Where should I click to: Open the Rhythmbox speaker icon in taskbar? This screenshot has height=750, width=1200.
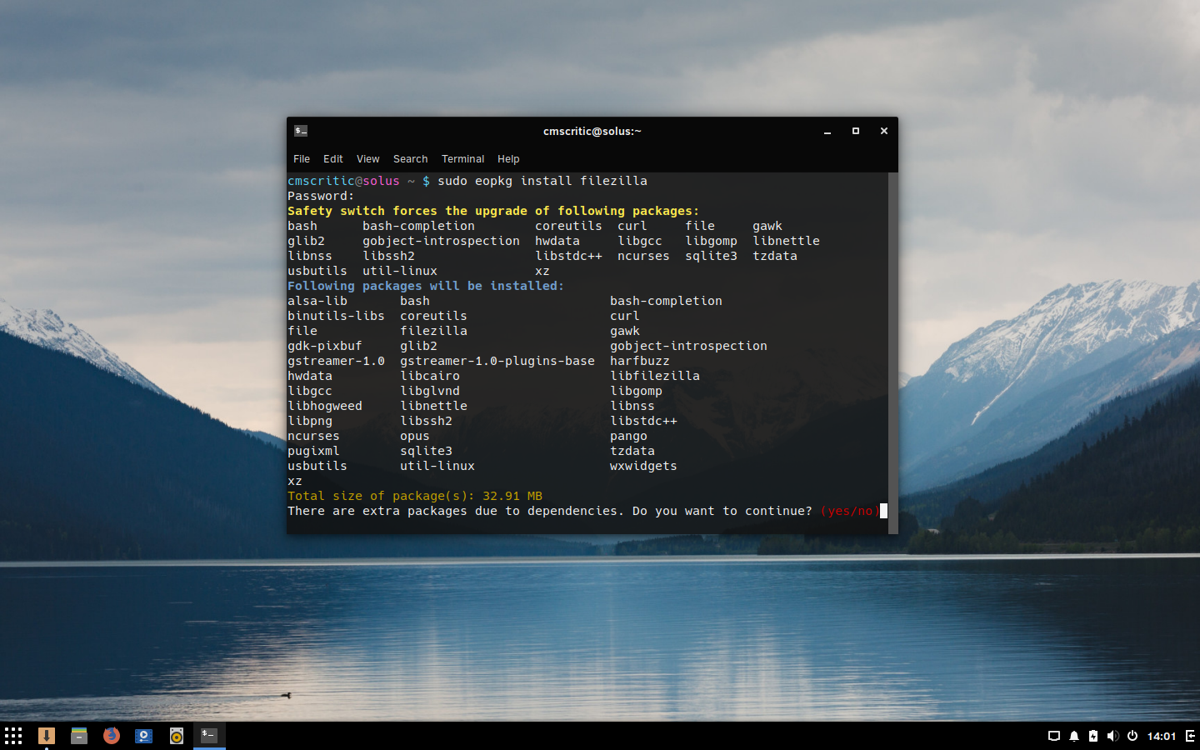(x=177, y=736)
